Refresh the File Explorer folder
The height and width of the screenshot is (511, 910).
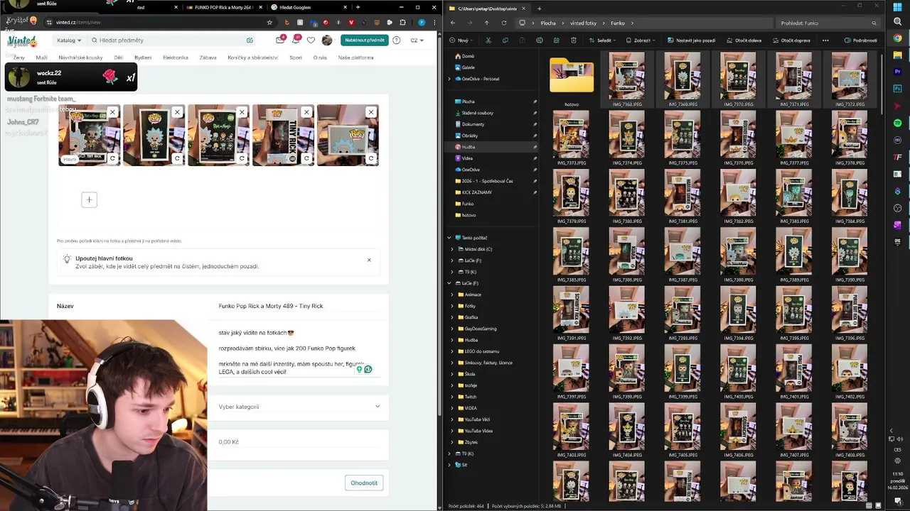click(x=504, y=23)
